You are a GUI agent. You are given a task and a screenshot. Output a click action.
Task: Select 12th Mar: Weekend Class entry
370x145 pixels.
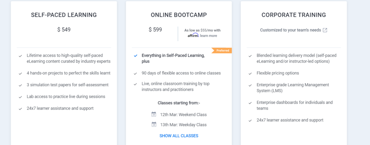point(183,114)
